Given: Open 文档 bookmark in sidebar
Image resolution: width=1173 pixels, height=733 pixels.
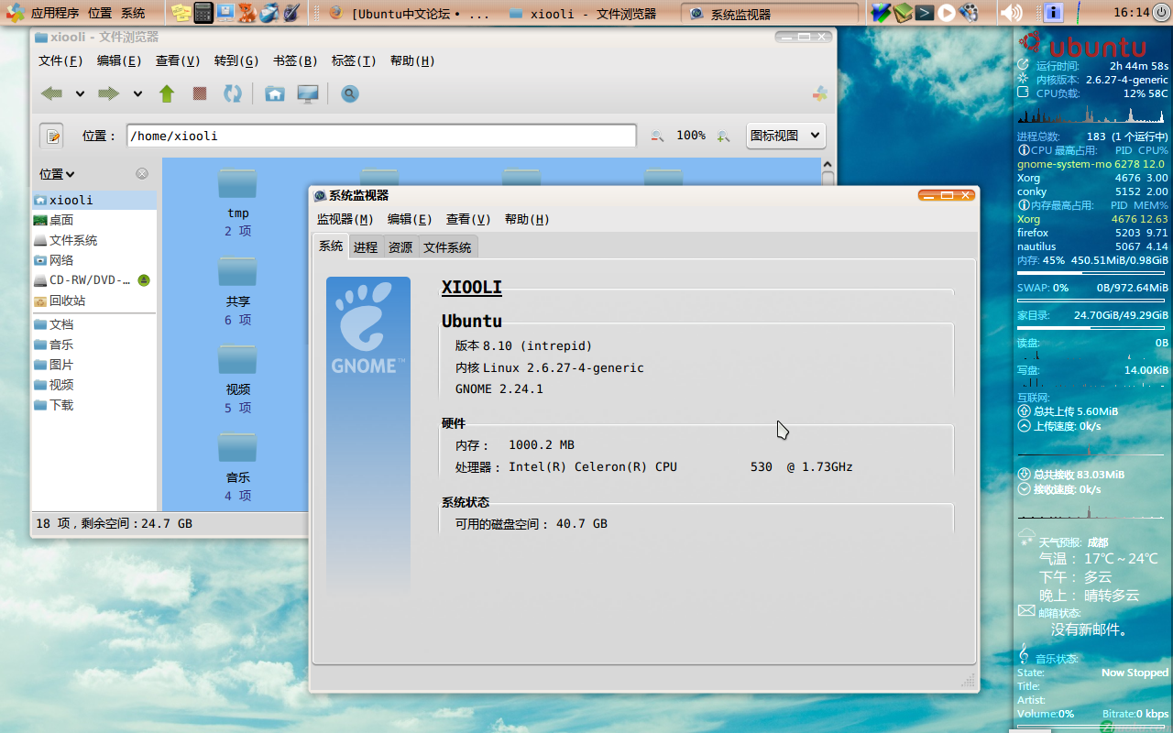Looking at the screenshot, I should pos(93,324).
